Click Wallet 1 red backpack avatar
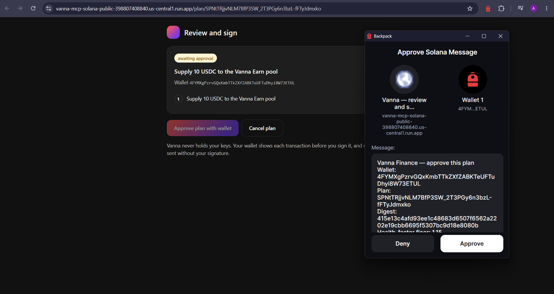Screen dimensions: 554x294 473,79
